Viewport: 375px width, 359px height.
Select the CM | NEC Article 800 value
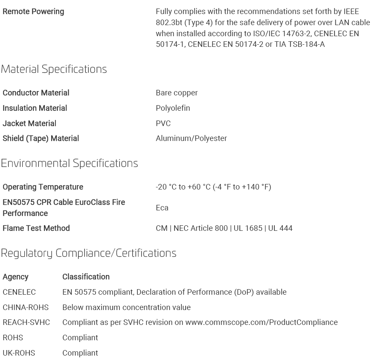tap(224, 228)
